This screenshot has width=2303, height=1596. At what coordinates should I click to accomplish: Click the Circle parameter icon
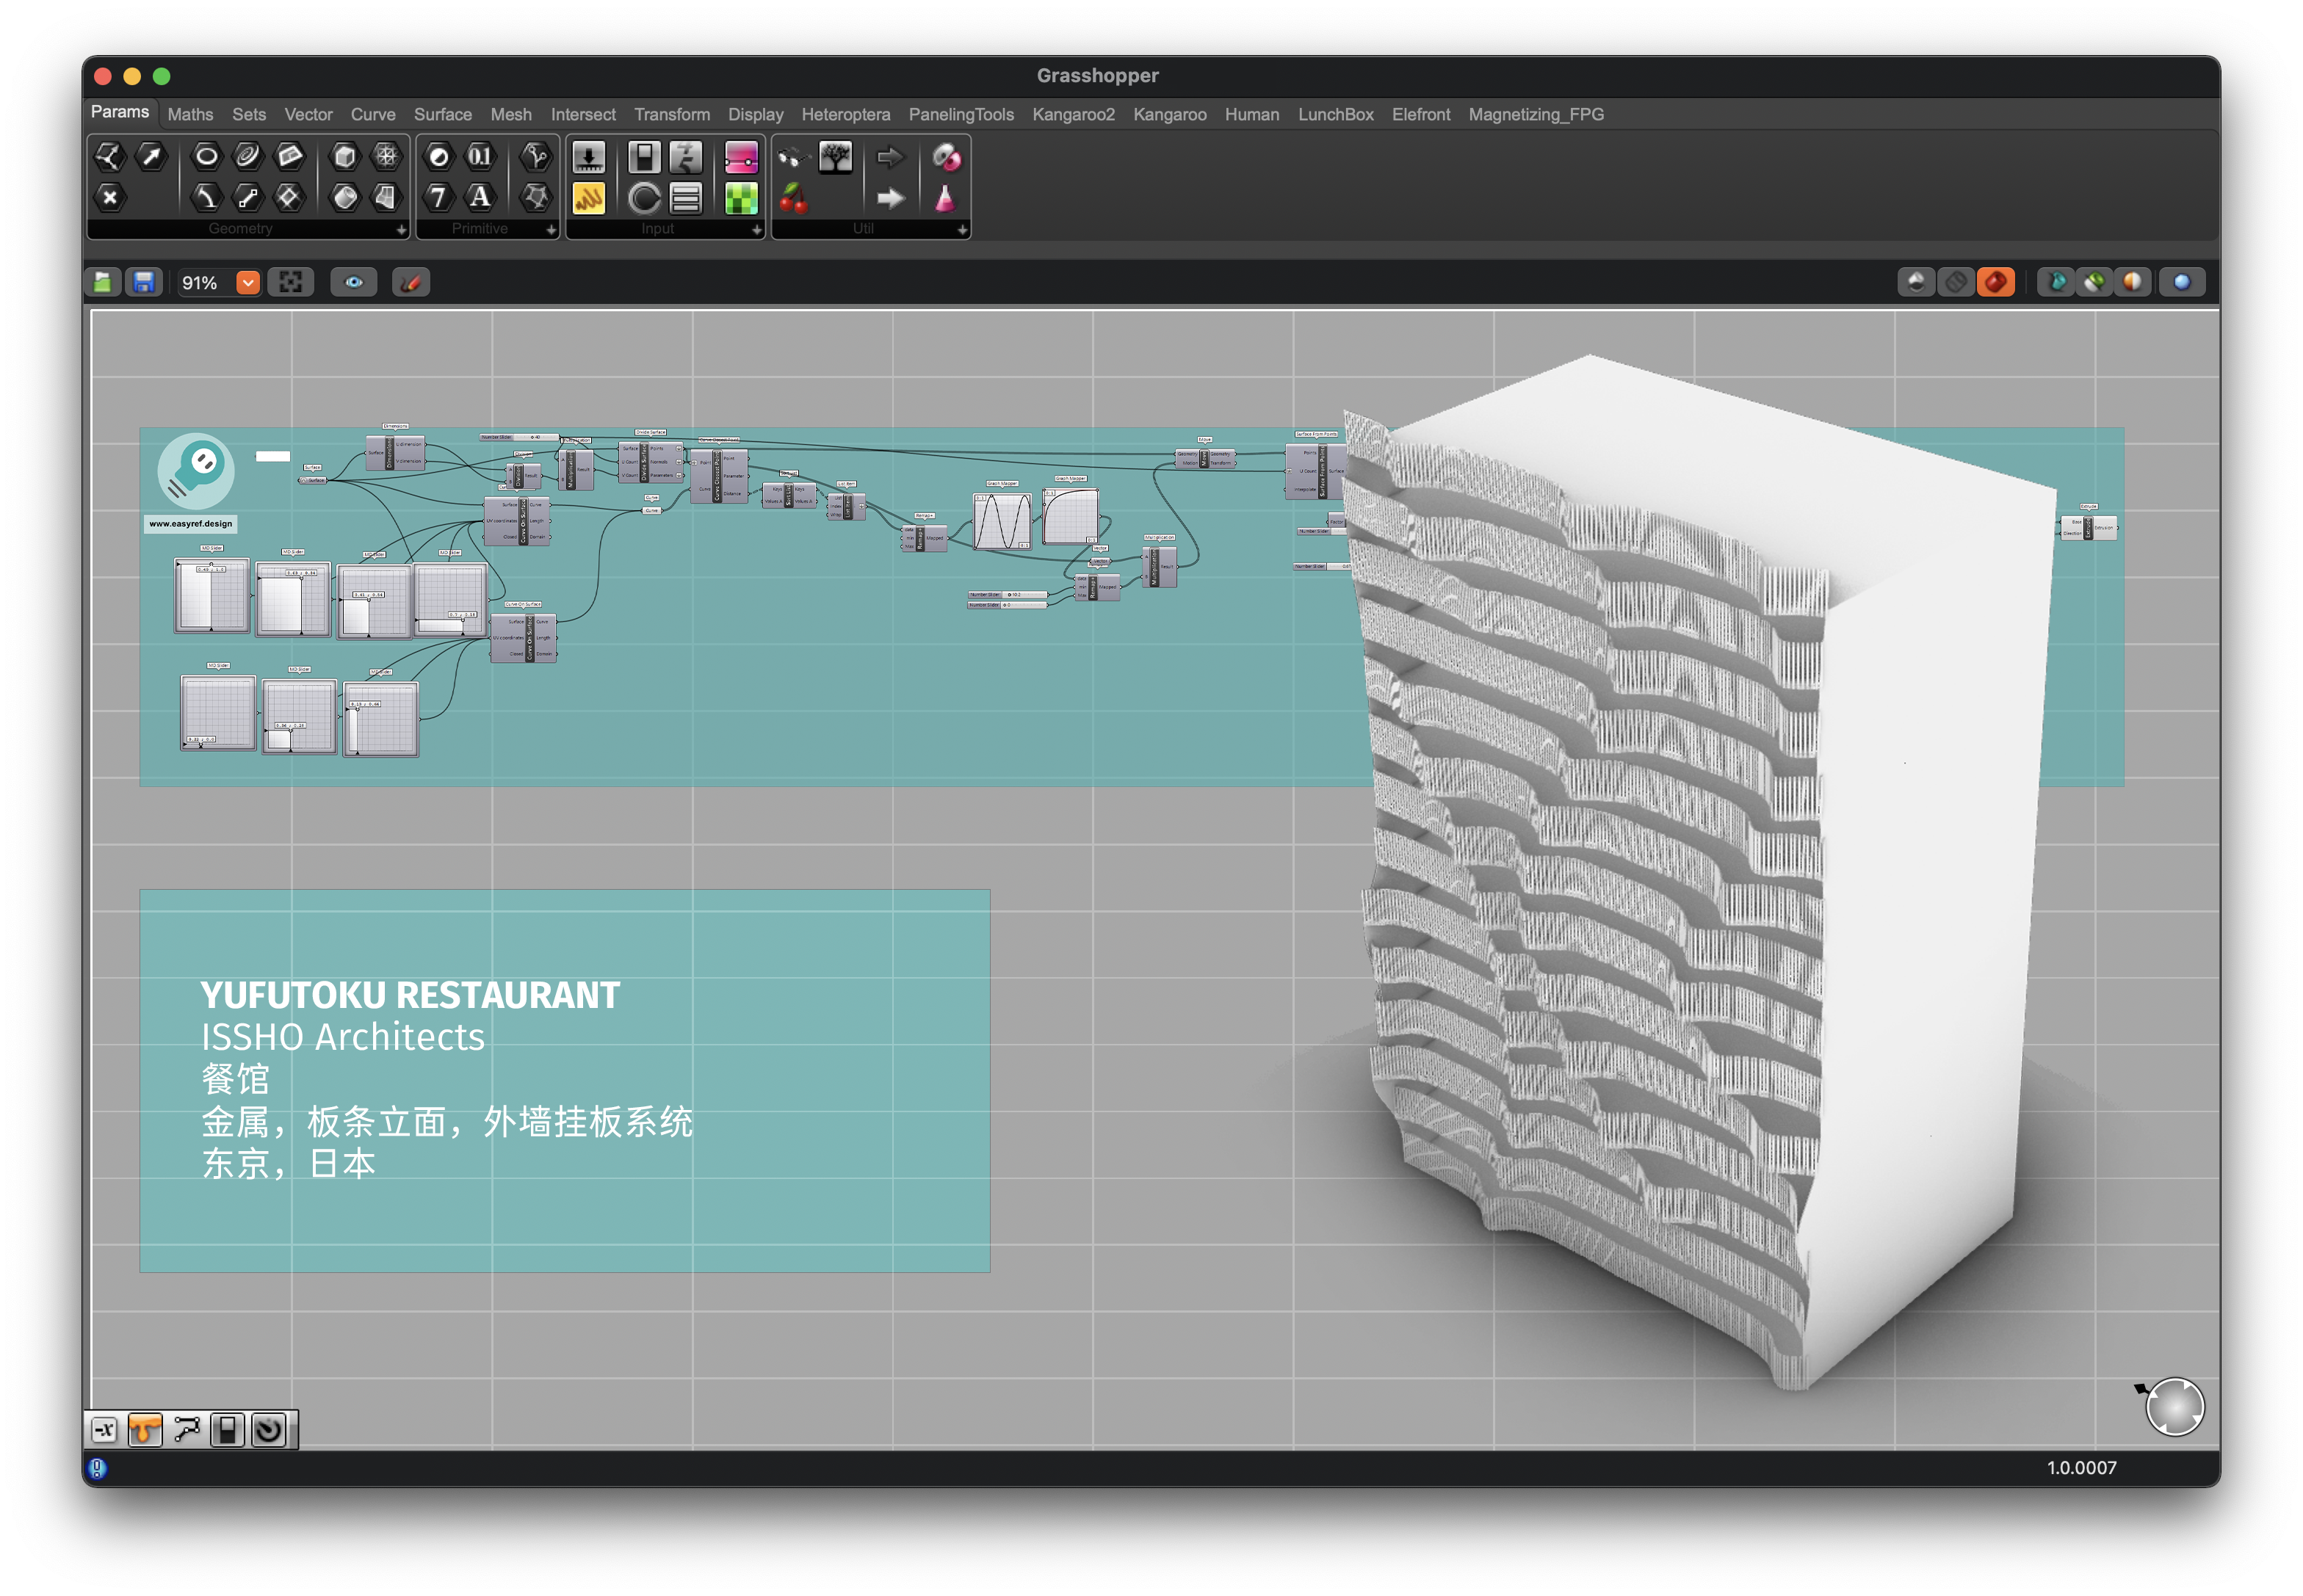tap(206, 156)
